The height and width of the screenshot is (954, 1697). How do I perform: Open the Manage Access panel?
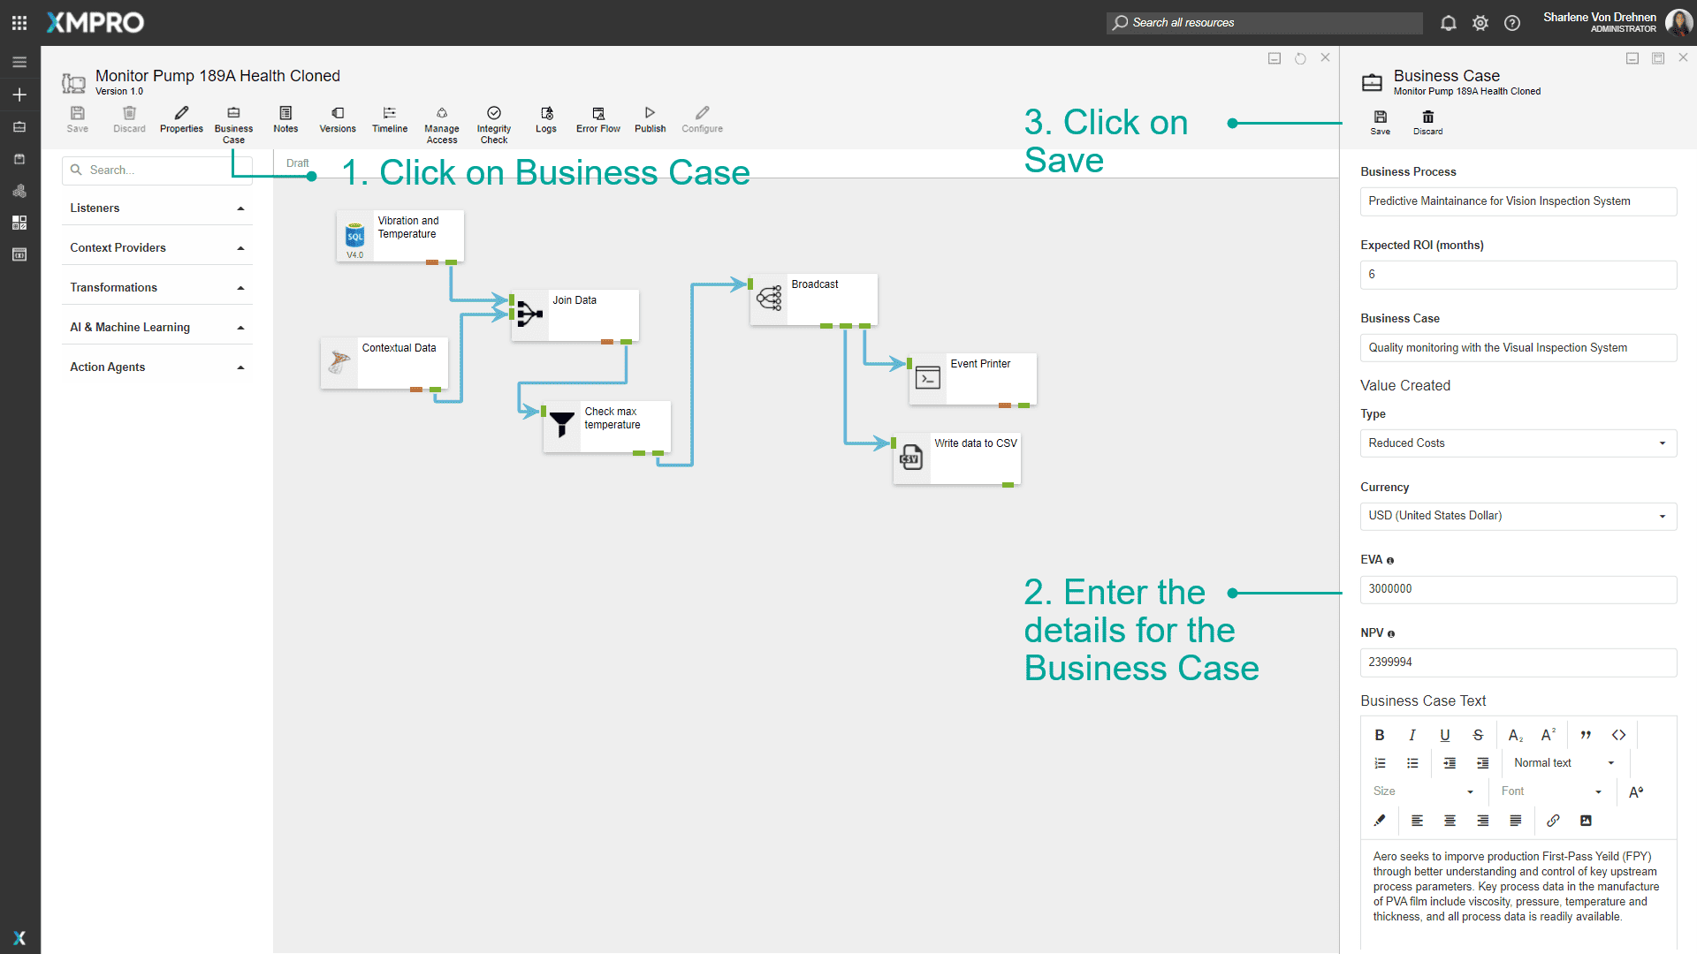click(x=441, y=121)
